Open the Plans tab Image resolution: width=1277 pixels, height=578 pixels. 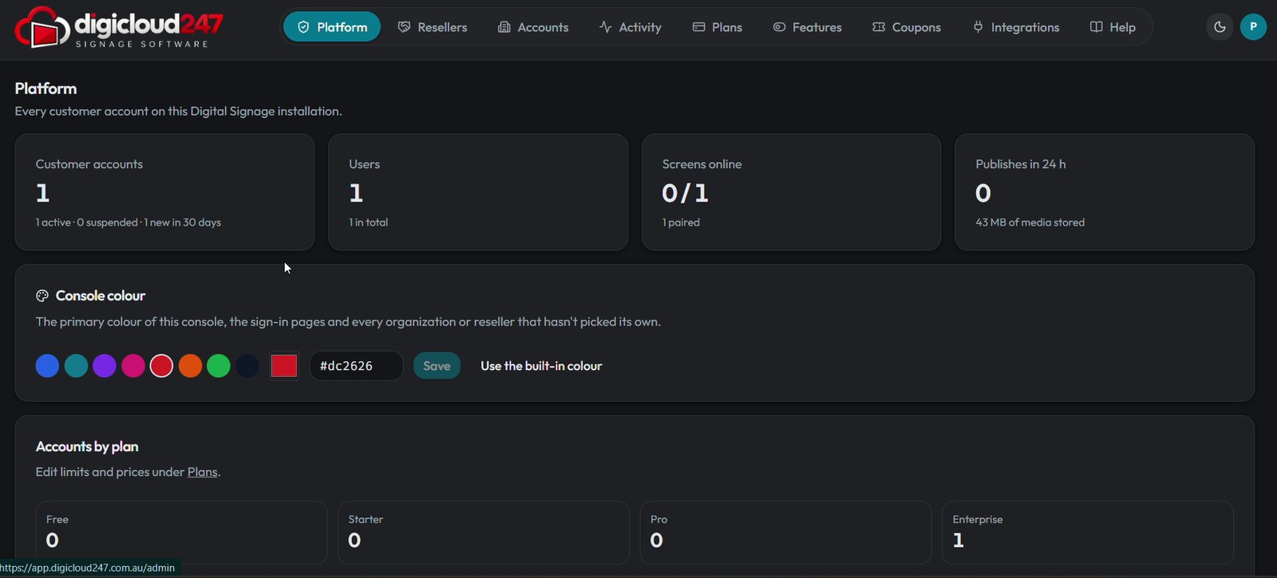tap(718, 27)
